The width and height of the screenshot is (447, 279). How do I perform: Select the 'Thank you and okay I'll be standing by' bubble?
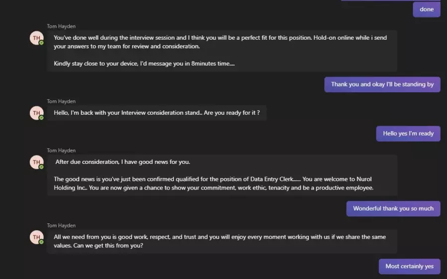[382, 84]
